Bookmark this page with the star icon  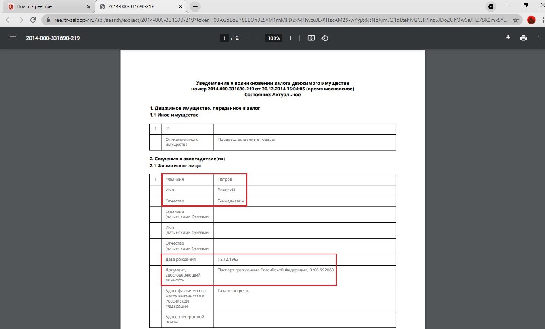click(x=516, y=20)
